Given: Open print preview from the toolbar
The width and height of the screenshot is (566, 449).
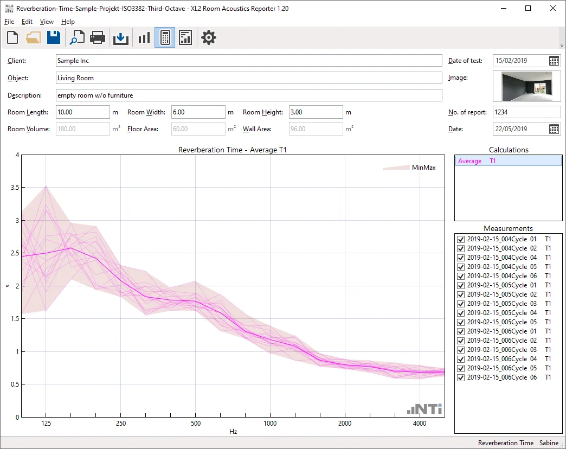Looking at the screenshot, I should coord(77,37).
